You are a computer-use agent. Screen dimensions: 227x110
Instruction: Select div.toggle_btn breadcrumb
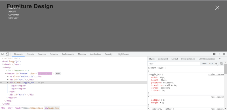tap(52, 108)
